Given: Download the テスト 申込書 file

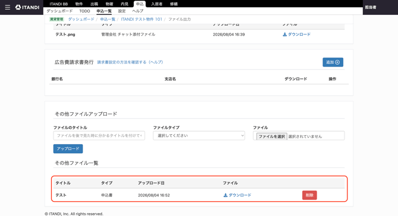Looking at the screenshot, I should [x=238, y=195].
